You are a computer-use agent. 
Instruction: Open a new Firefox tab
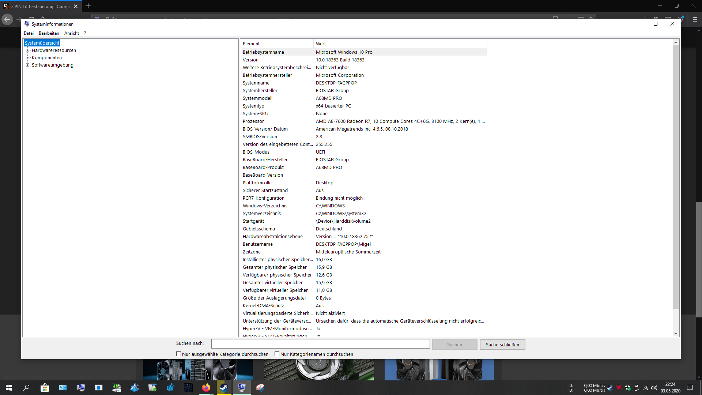[88, 6]
